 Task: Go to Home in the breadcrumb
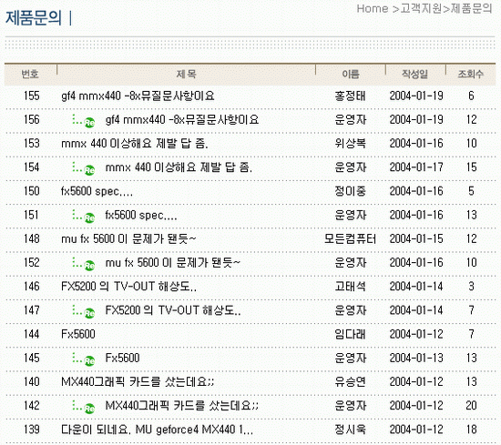373,8
